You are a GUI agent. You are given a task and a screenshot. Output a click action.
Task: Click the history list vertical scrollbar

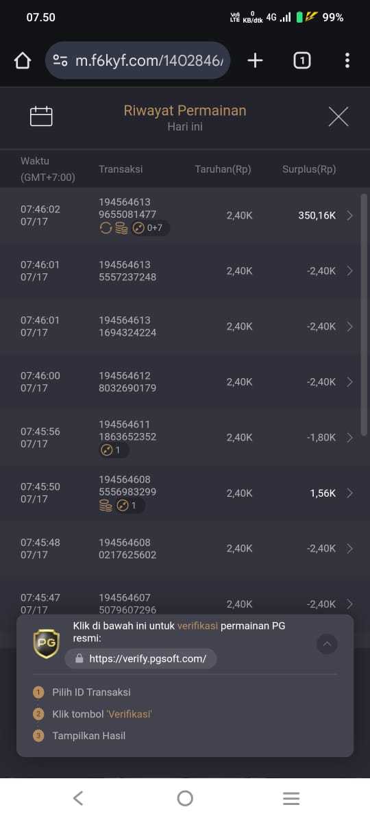point(364,314)
